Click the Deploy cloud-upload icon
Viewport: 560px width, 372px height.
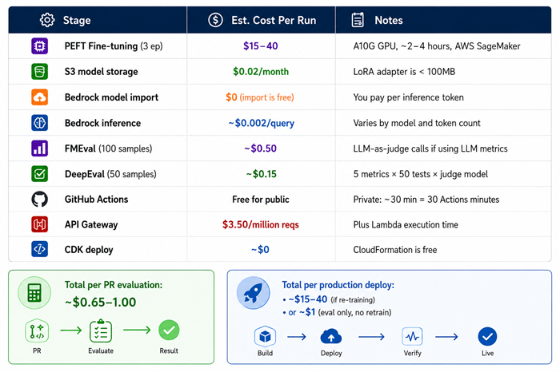(331, 336)
